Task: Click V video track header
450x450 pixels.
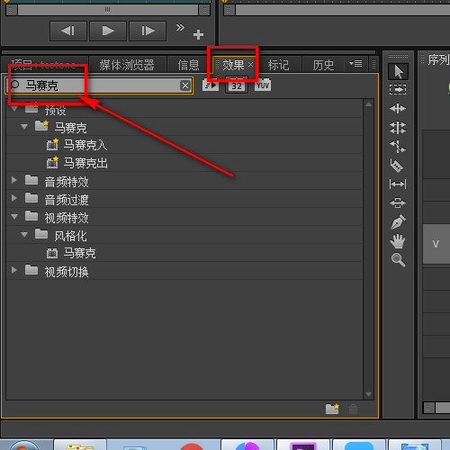Action: [436, 244]
